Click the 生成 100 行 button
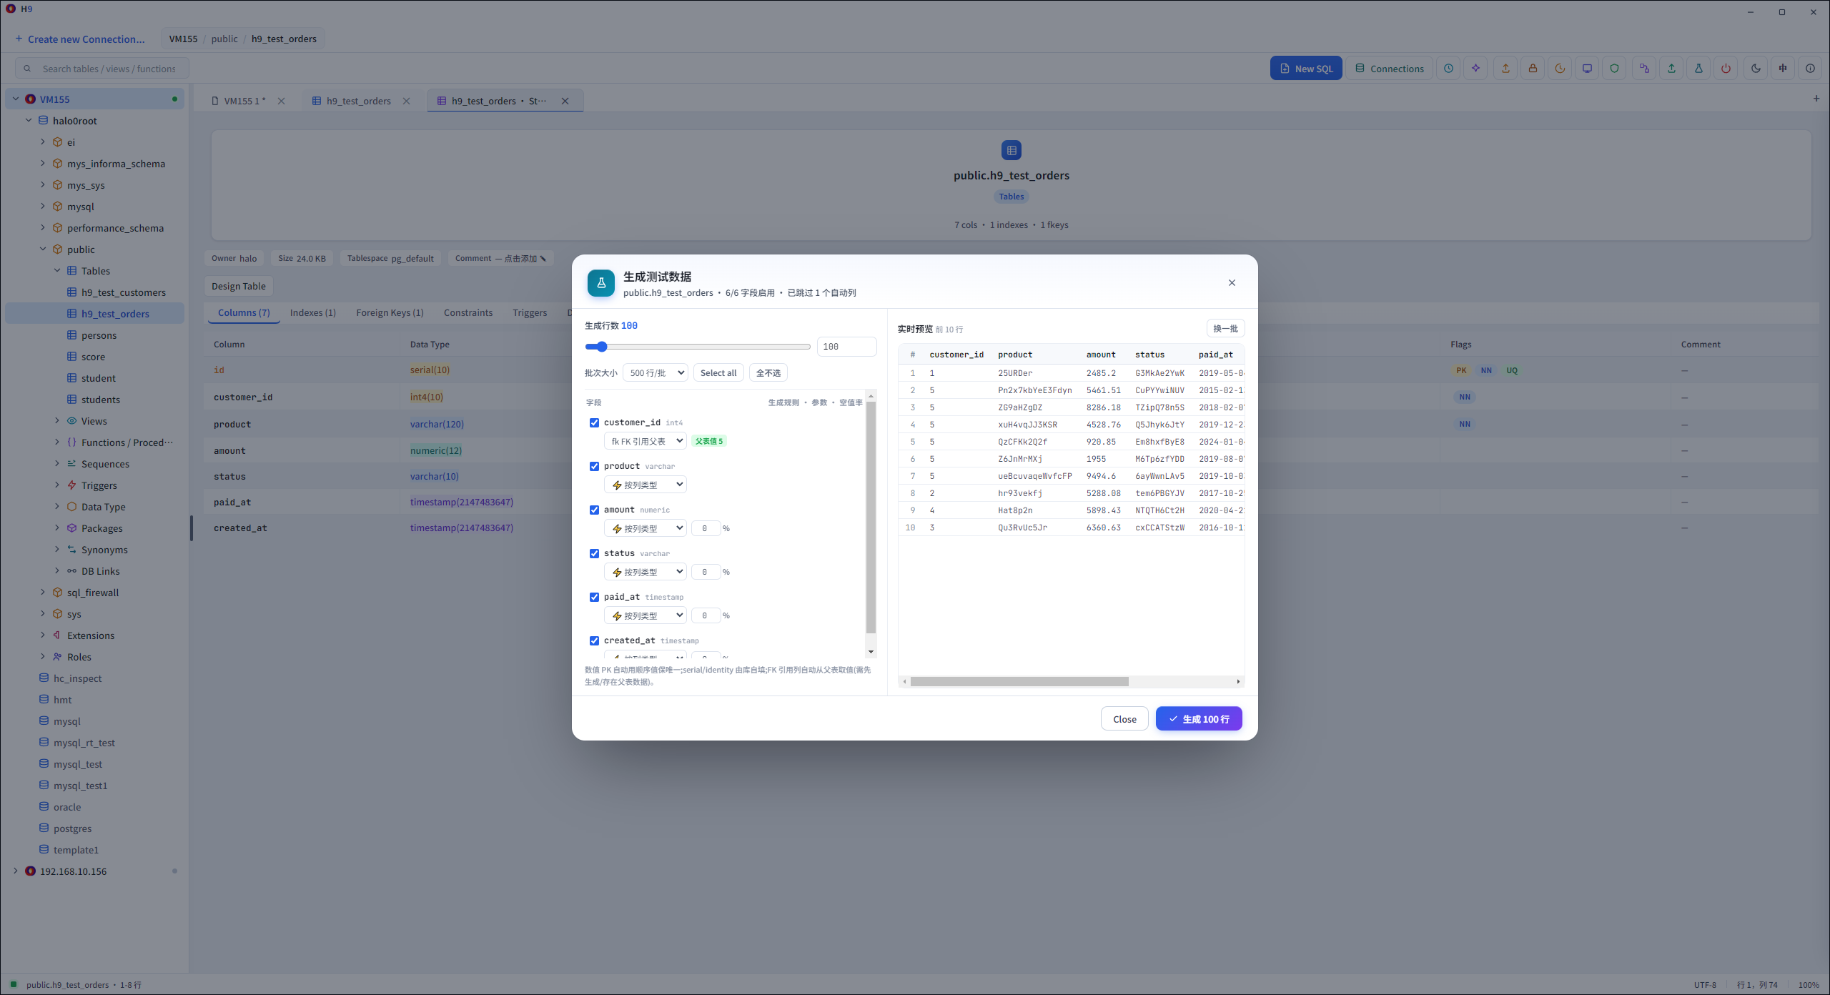The height and width of the screenshot is (995, 1830). click(x=1199, y=719)
